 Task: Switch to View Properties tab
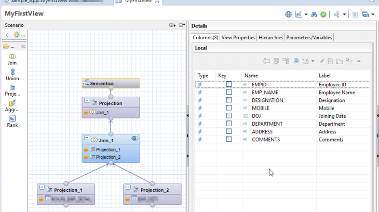click(238, 38)
